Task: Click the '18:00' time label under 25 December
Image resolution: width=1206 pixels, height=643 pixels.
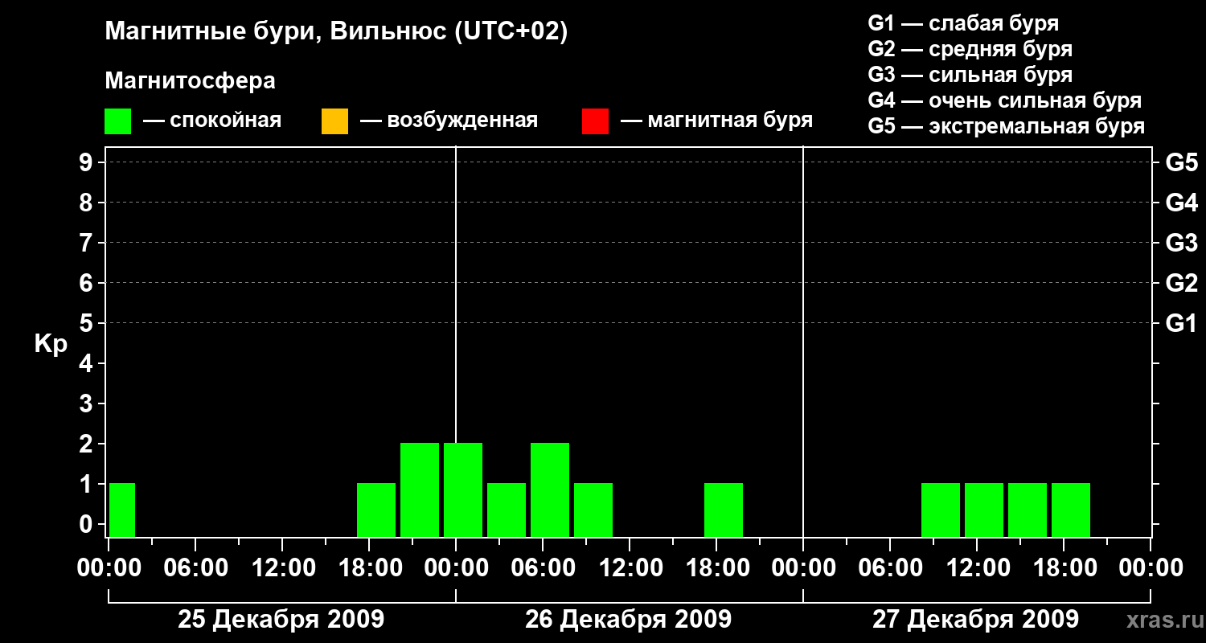Action: (369, 567)
